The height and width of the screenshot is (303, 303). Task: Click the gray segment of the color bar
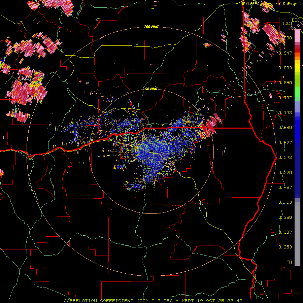click(297, 234)
